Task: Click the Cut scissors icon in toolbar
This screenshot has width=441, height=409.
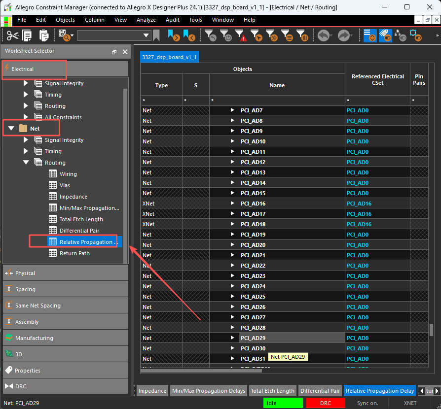Action: pos(12,35)
